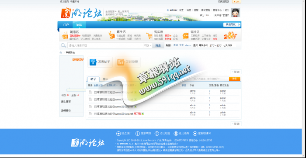Click the red tag label on the last thread

pos(137,113)
